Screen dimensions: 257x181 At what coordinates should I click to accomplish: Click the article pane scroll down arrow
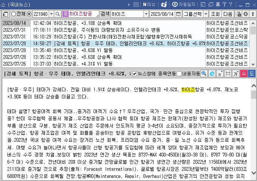point(254,173)
